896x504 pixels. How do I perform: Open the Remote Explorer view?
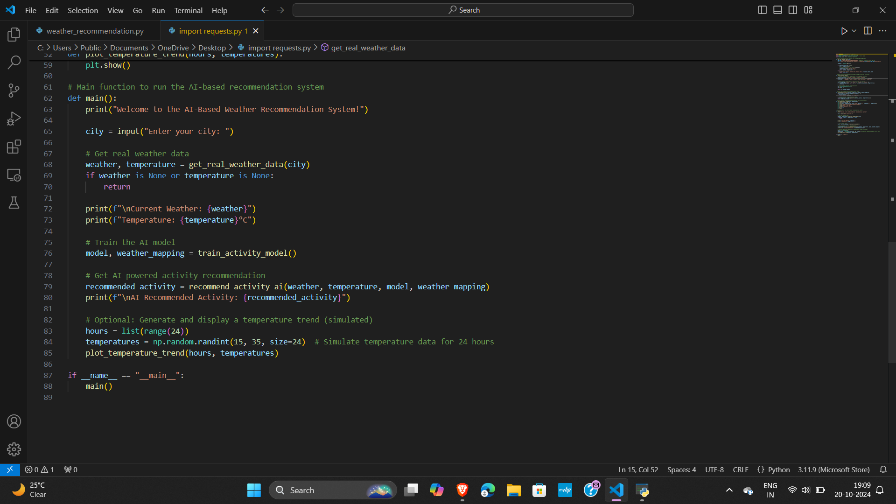coord(14,175)
